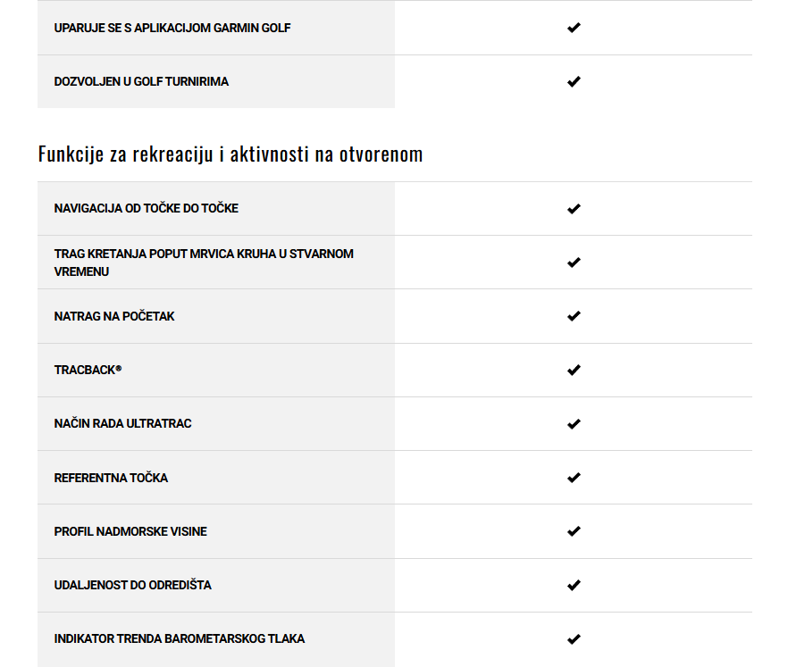Click the Dozvoljen u golf turnirima label
The image size is (788, 667).
pyautogui.click(x=141, y=81)
